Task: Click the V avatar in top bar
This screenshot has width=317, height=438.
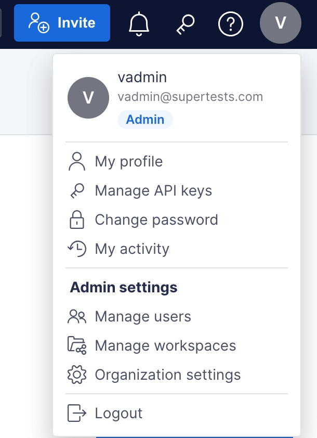Action: (x=280, y=23)
